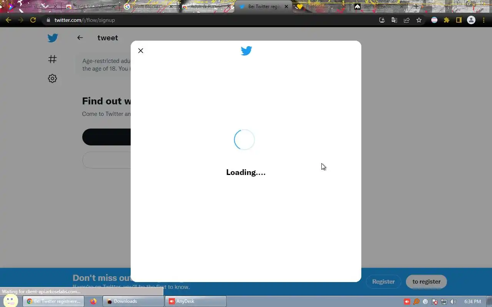Click the black pill button under Find out
Viewport: 492px width, 307px height.
pos(106,137)
